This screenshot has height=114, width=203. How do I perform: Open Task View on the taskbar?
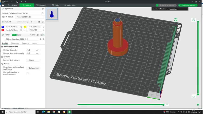pyautogui.click(x=38, y=112)
